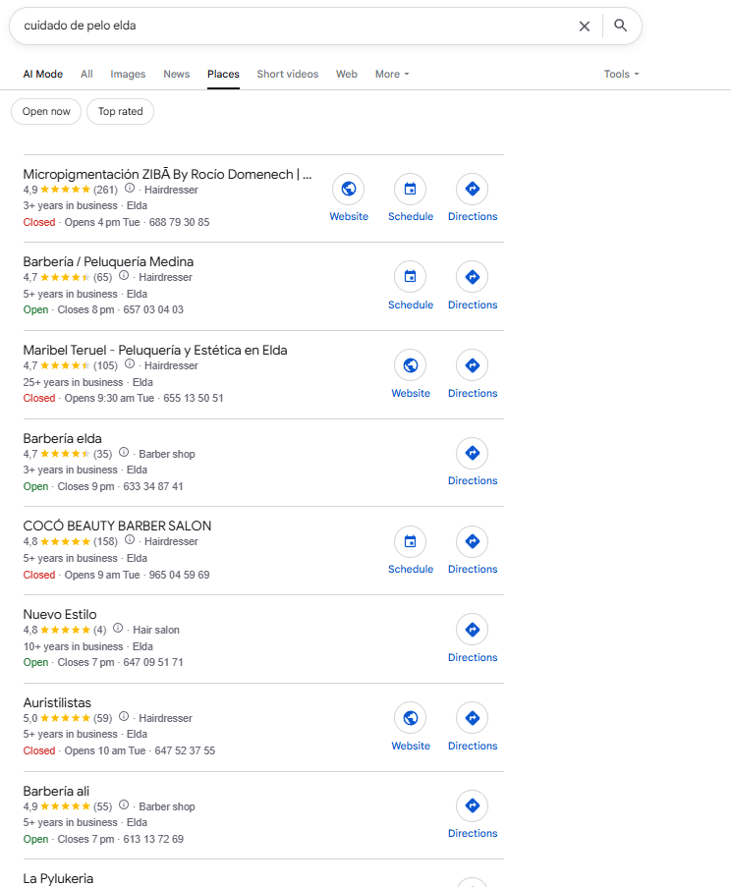Click the Directions icon for Barbería elda

pyautogui.click(x=473, y=453)
